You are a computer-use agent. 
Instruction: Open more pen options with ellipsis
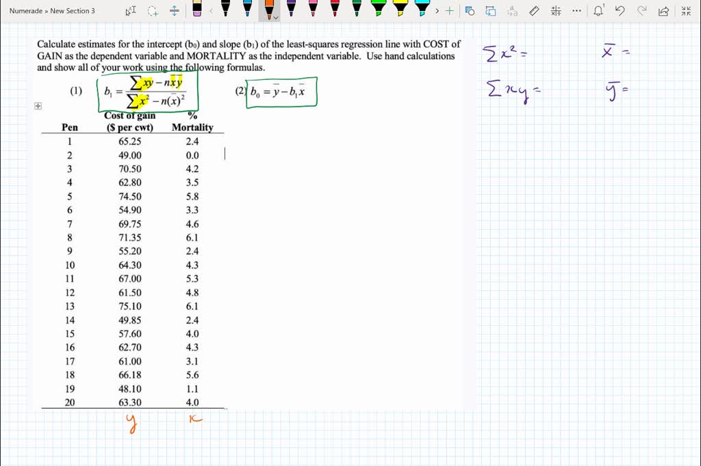pyautogui.click(x=576, y=11)
